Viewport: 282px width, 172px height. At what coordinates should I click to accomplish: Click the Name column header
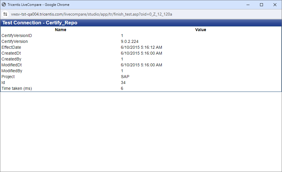61,30
